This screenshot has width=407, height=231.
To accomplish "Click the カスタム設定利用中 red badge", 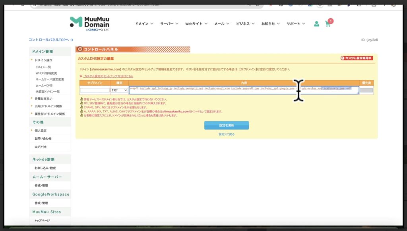I will 357,58.
